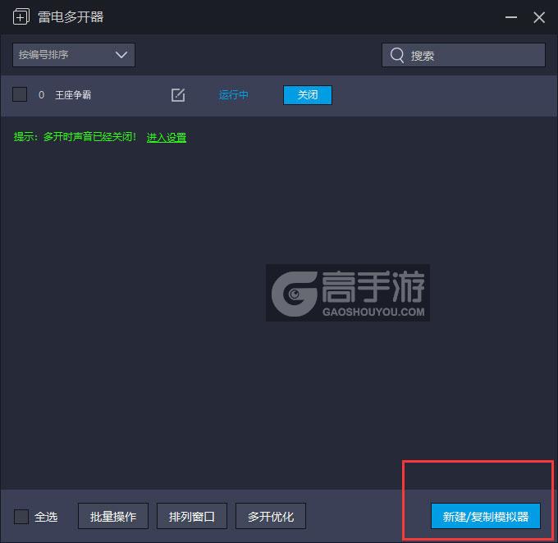Expand the 按编号排序 sort dropdown
The height and width of the screenshot is (543, 558).
74,55
